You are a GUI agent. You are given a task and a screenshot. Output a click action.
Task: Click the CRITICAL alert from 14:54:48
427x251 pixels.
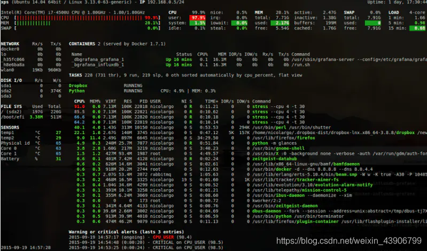[146, 242]
